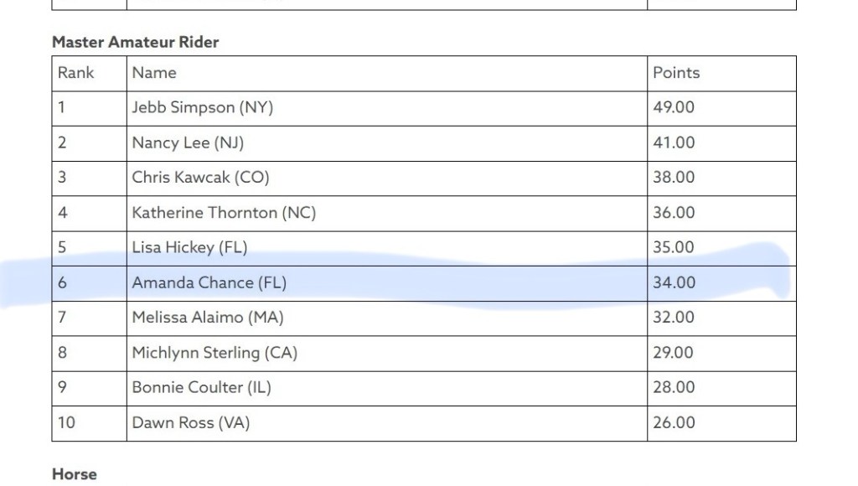Click the 41.00 points cell

coord(674,142)
